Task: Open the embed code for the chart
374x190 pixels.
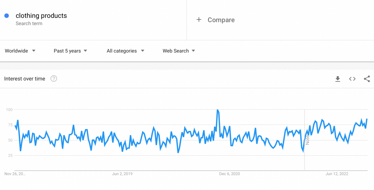Action: pyautogui.click(x=352, y=79)
